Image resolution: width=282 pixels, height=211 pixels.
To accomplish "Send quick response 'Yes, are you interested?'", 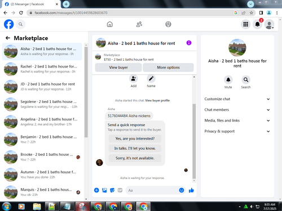I will pyautogui.click(x=135, y=138).
